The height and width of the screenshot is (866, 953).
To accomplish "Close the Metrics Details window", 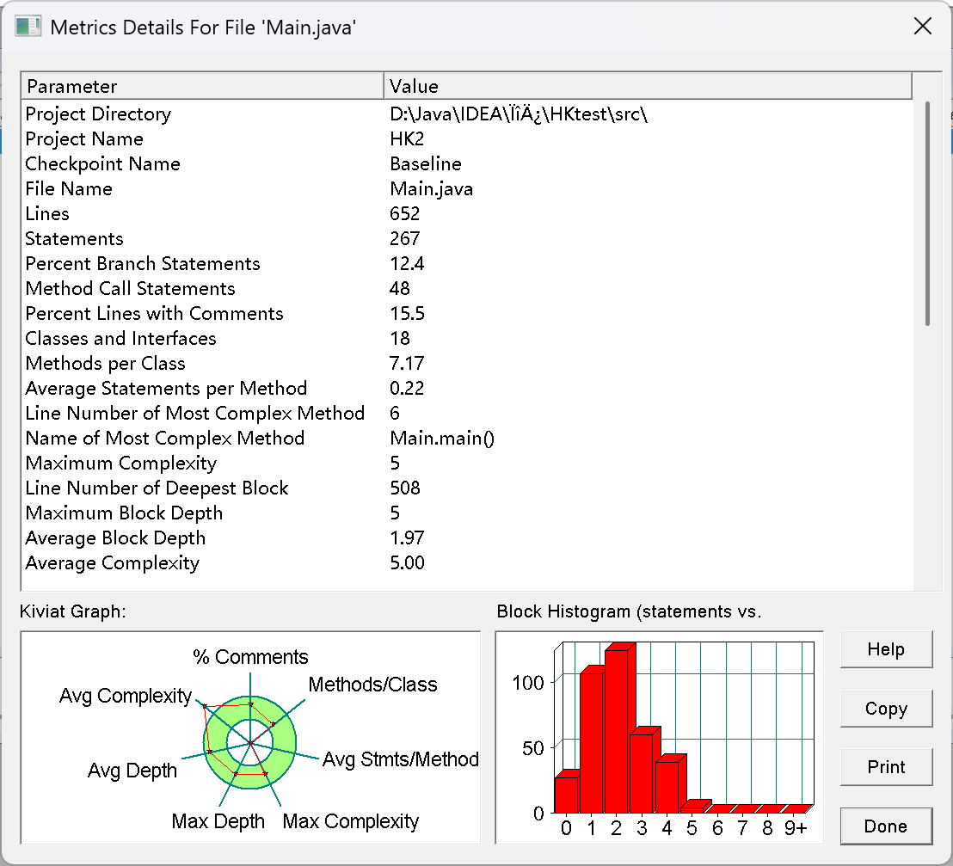I will click(x=923, y=26).
